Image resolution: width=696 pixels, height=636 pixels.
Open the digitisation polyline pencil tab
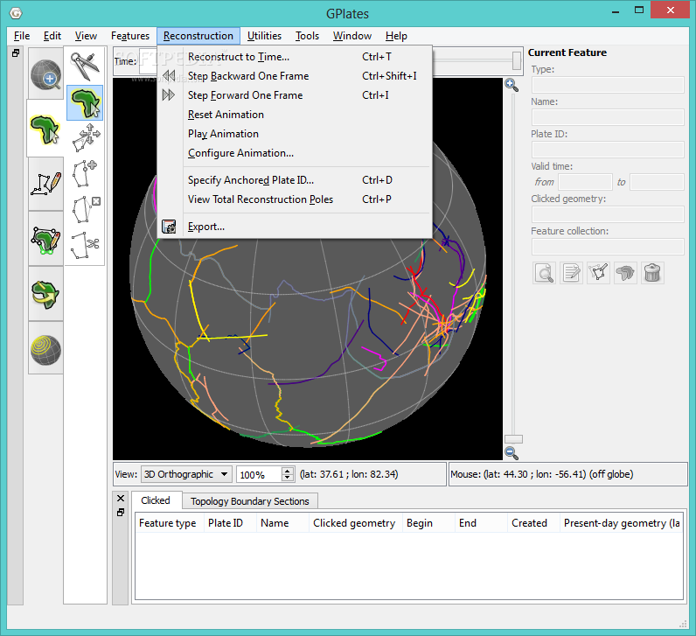pyautogui.click(x=45, y=184)
